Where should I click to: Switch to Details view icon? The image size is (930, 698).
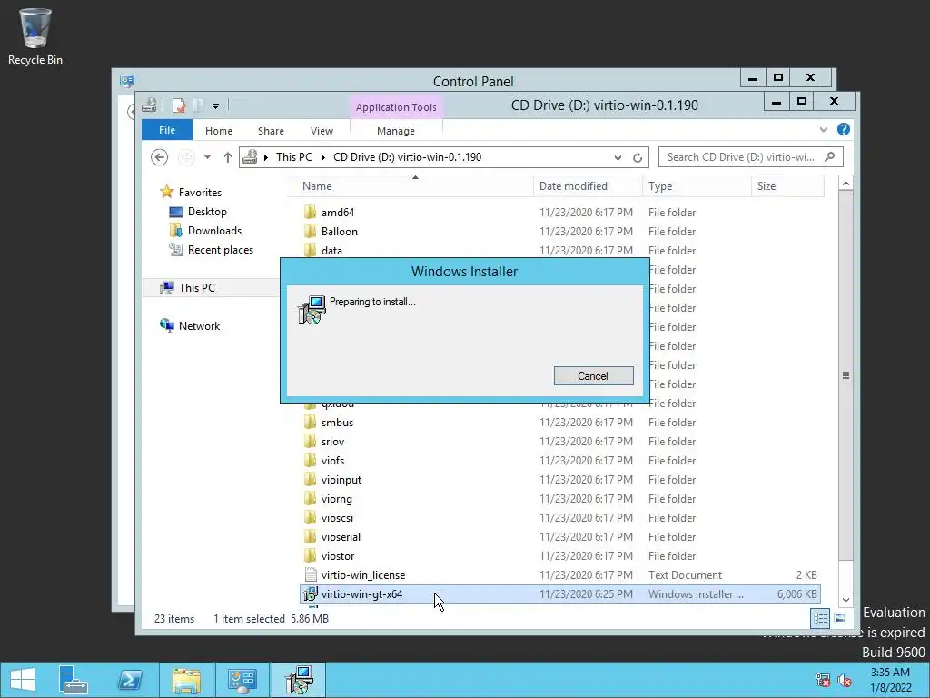(x=820, y=618)
